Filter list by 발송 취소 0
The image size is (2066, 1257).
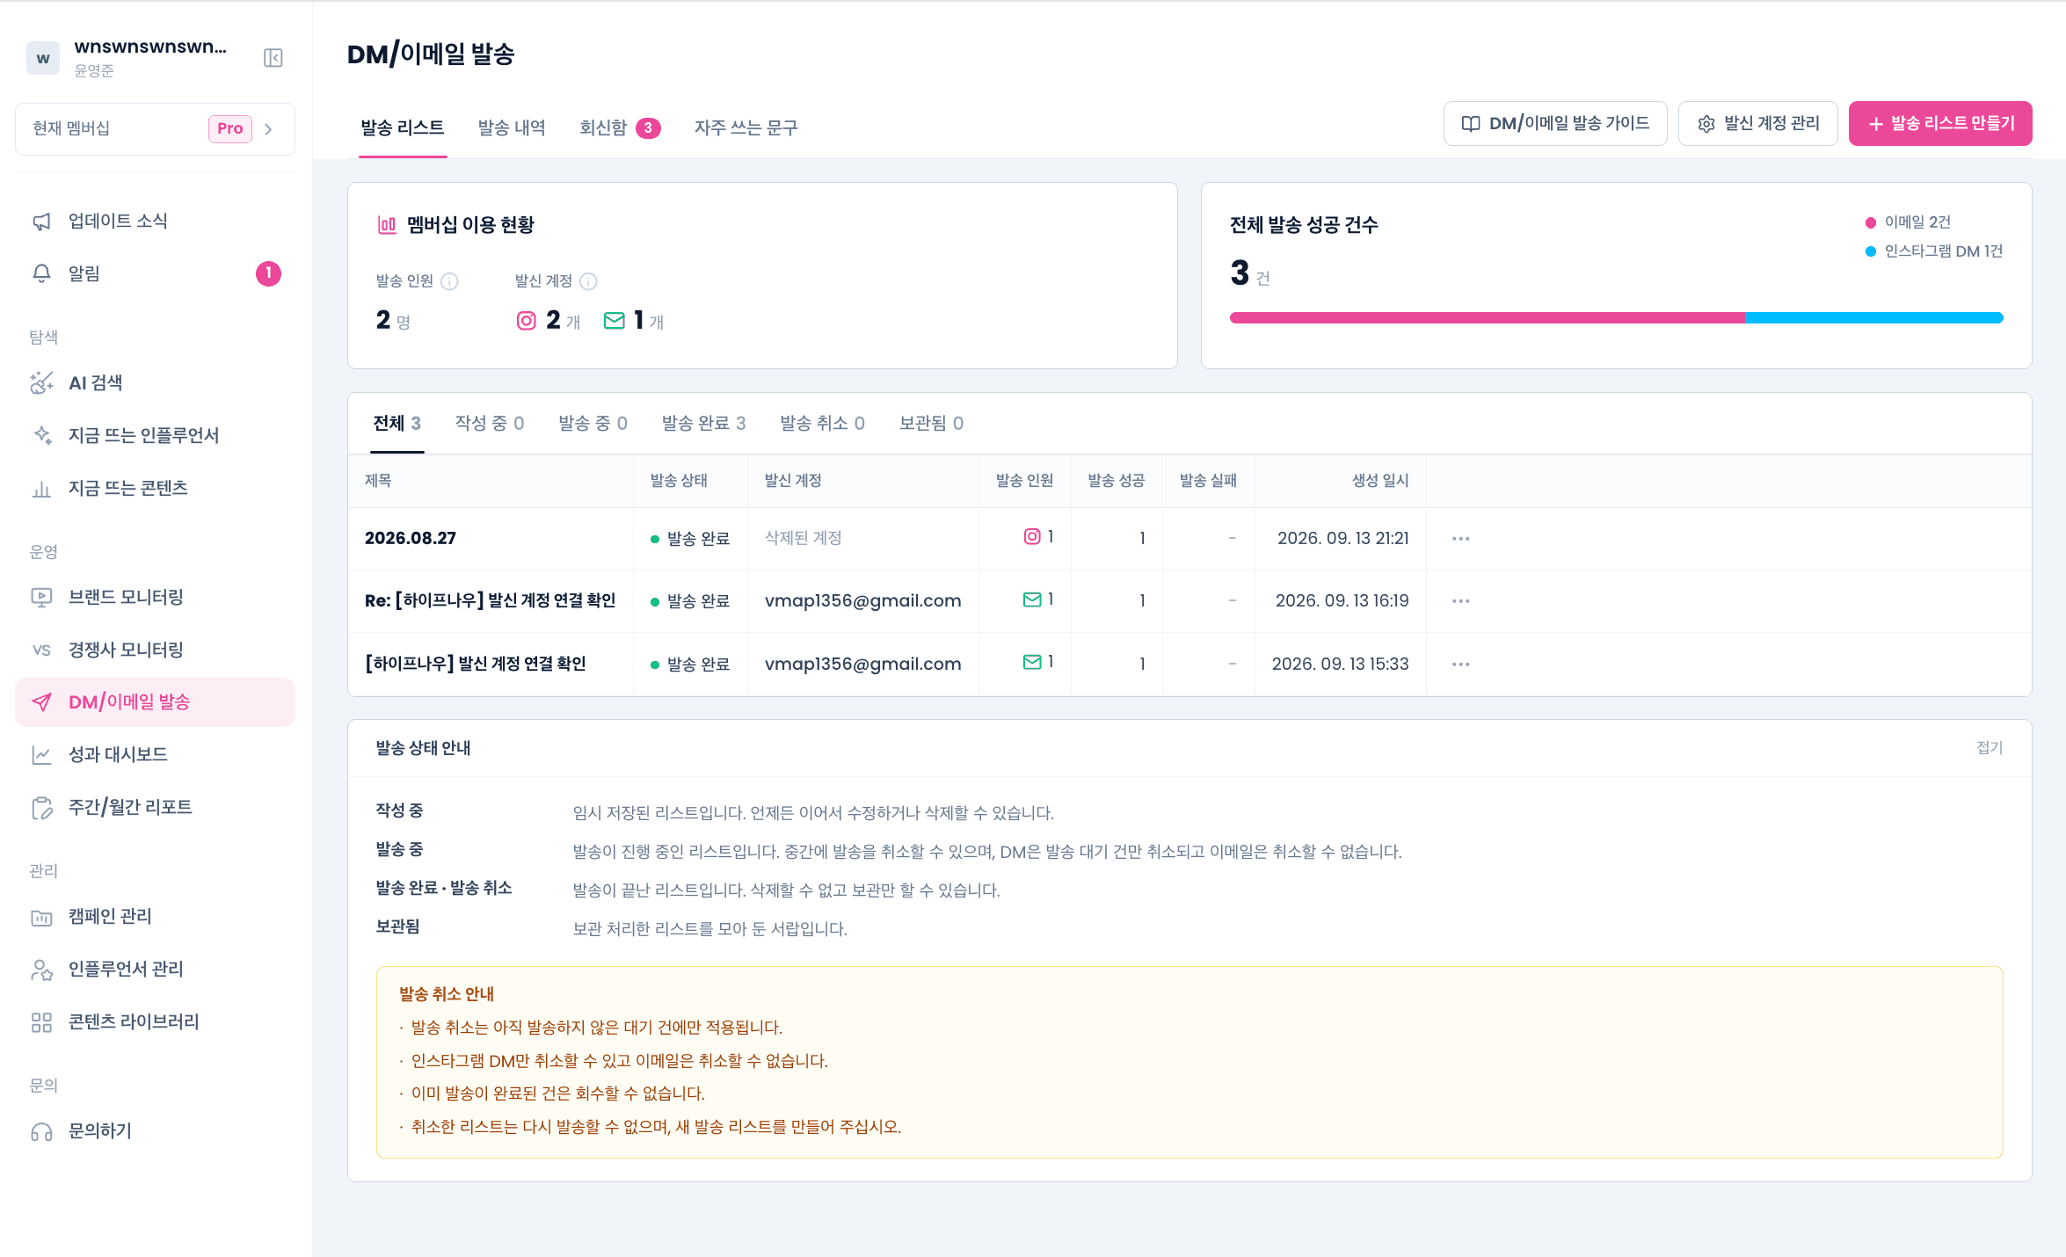[x=822, y=423]
